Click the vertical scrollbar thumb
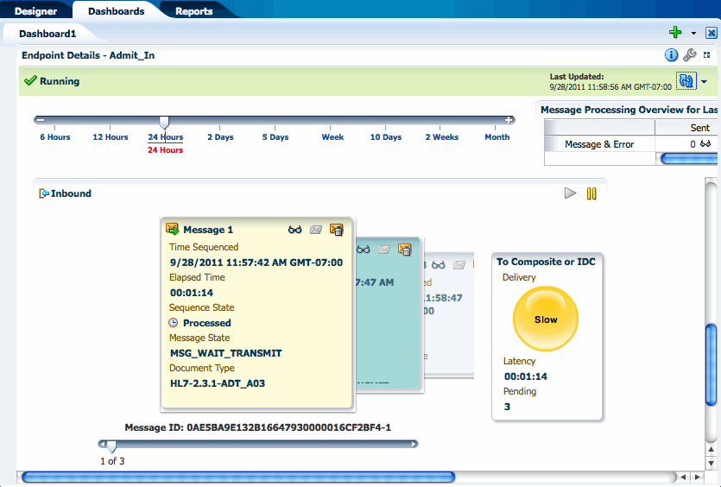 [711, 365]
